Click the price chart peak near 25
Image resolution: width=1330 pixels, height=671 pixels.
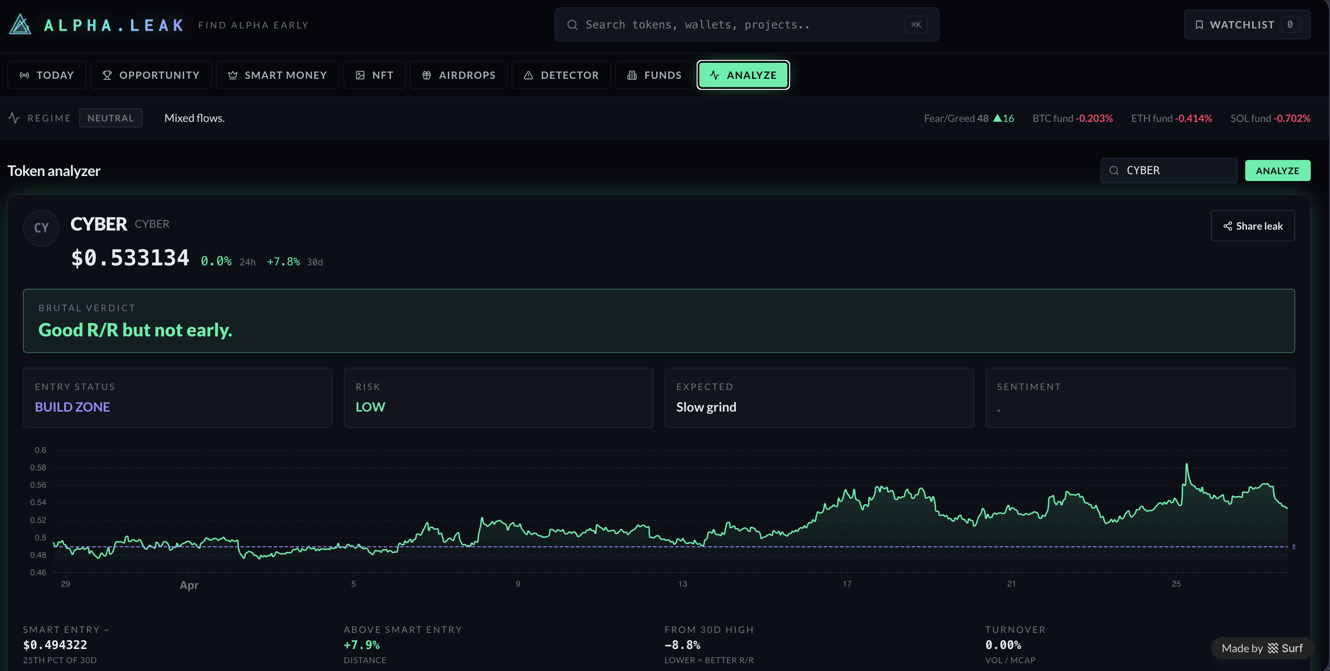click(1187, 465)
